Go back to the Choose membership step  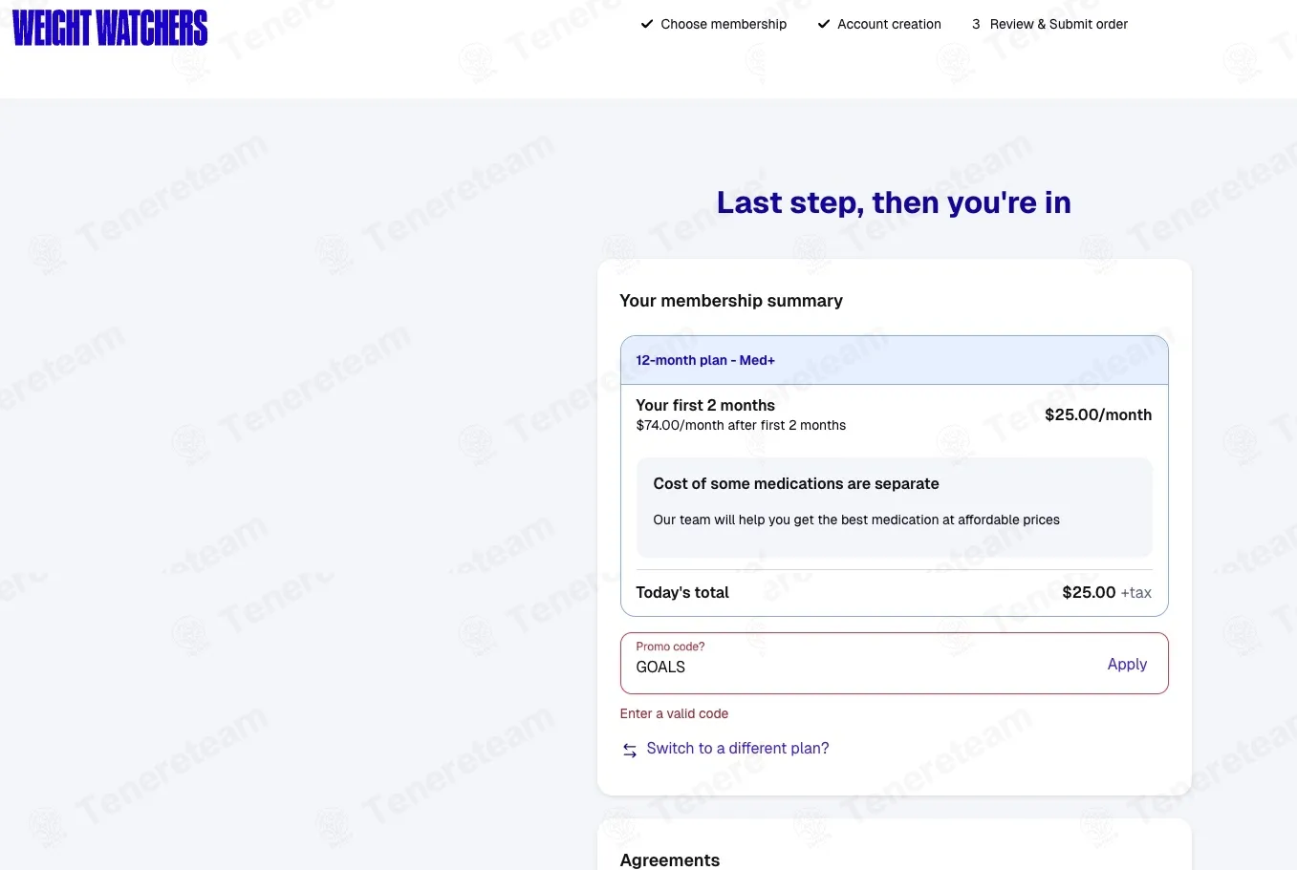(x=724, y=24)
